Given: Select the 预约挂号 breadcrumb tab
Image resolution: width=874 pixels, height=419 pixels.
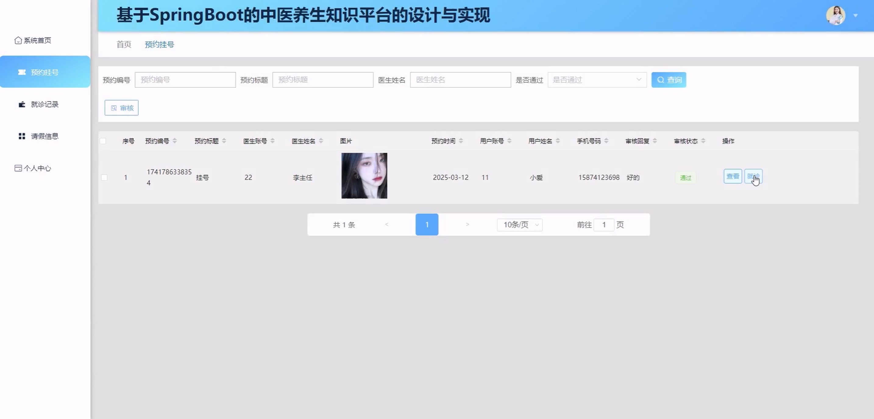Looking at the screenshot, I should point(159,44).
